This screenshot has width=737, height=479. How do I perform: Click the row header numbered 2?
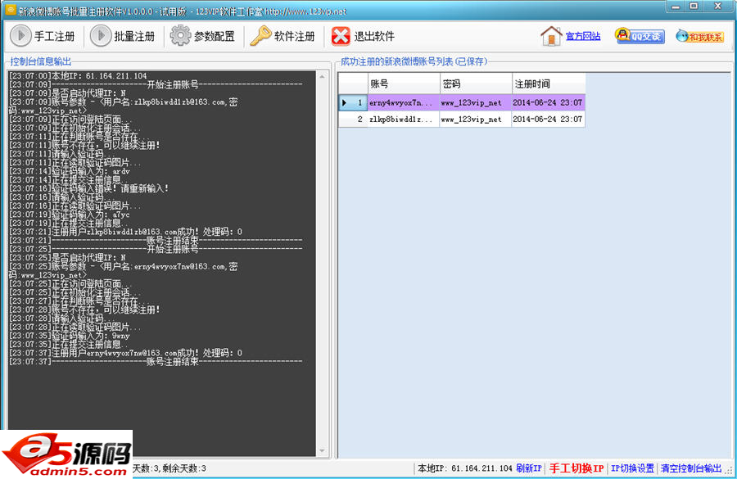(x=353, y=120)
